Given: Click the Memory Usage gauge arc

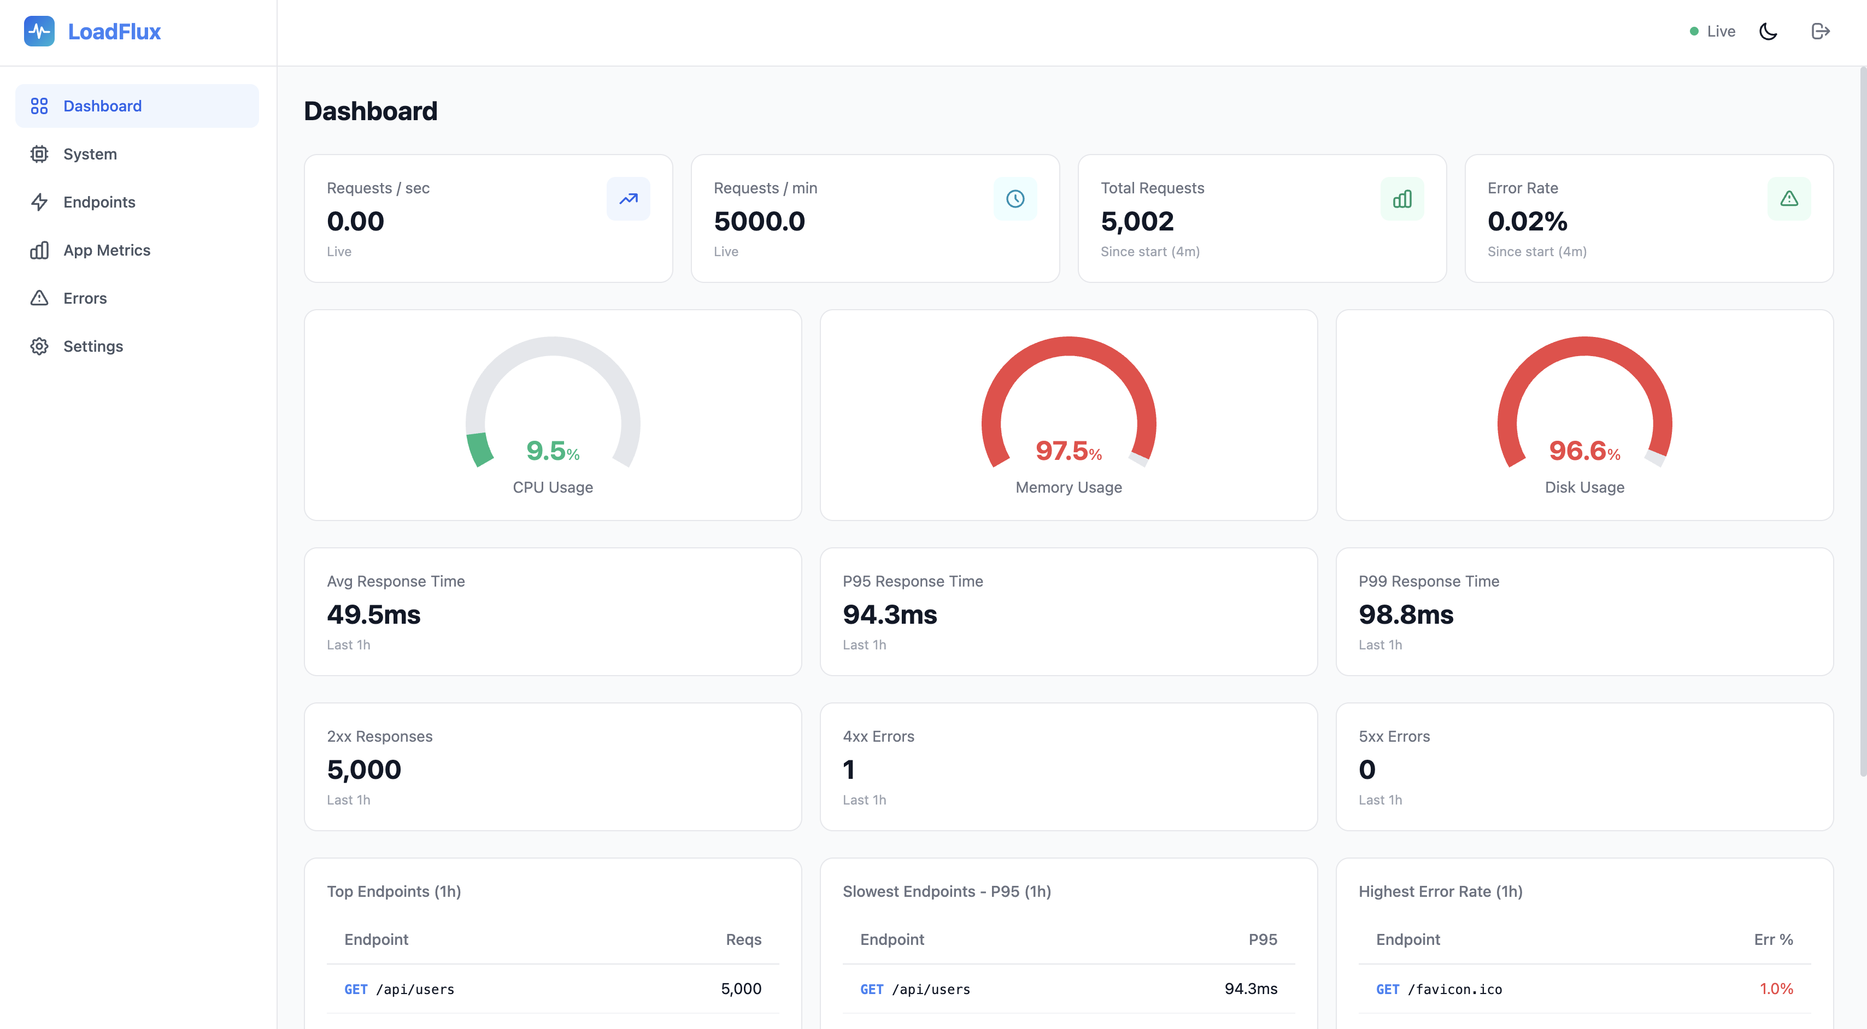Looking at the screenshot, I should [1069, 347].
